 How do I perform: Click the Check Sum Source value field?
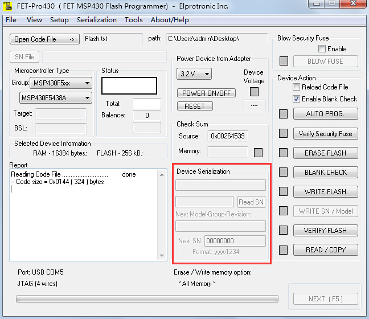tap(228, 136)
